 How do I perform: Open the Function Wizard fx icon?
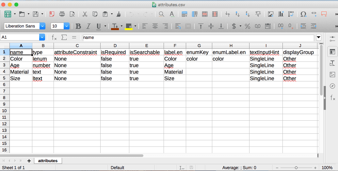54,37
